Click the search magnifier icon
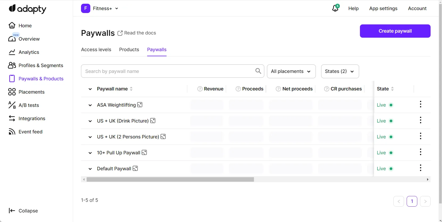This screenshot has height=222, width=442. click(x=258, y=71)
